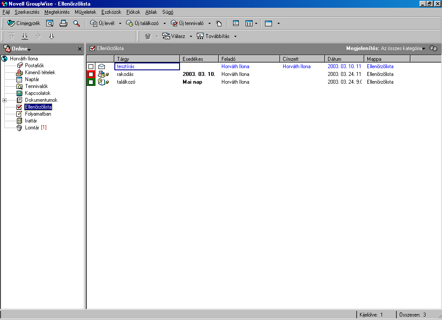Image resolution: width=442 pixels, height=320 pixels.
Task: Open the Fájl menu
Action: click(x=6, y=12)
